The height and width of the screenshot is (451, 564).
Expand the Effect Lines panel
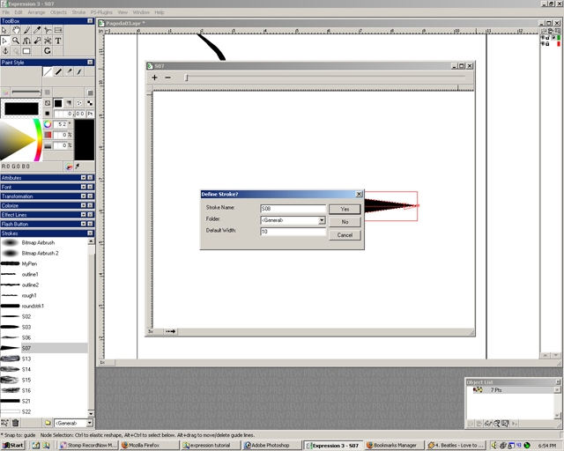click(x=84, y=215)
